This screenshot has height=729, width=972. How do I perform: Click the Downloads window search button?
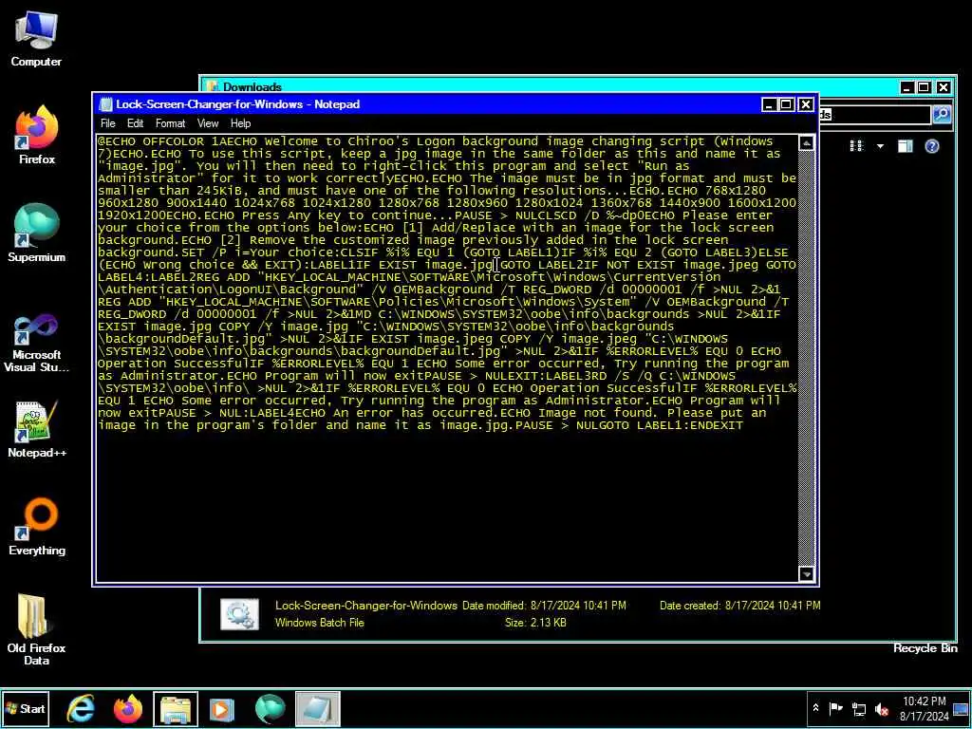(x=942, y=114)
